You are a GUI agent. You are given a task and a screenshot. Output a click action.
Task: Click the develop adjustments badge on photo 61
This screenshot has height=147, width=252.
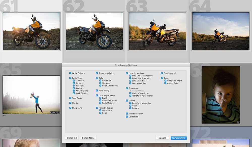(x=59, y=49)
